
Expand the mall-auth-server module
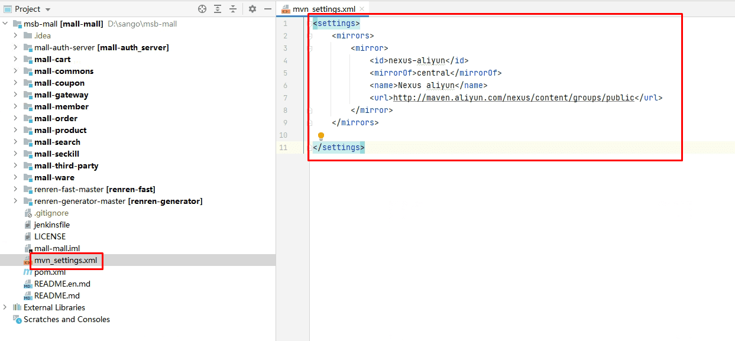(16, 47)
